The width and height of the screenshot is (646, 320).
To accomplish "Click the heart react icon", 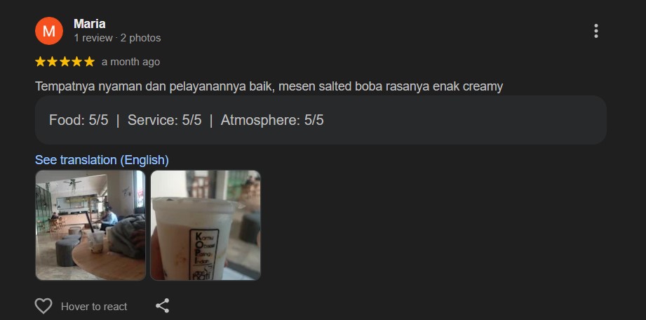I will click(x=43, y=306).
